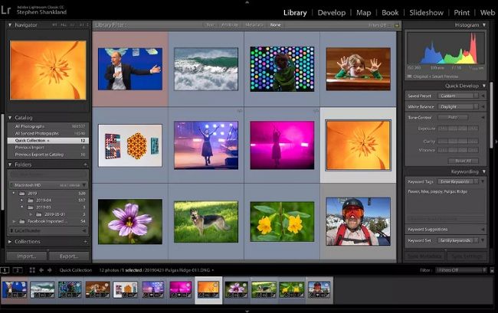The image size is (498, 313).
Task: Expand the 2019-04 folder
Action: pos(23,200)
